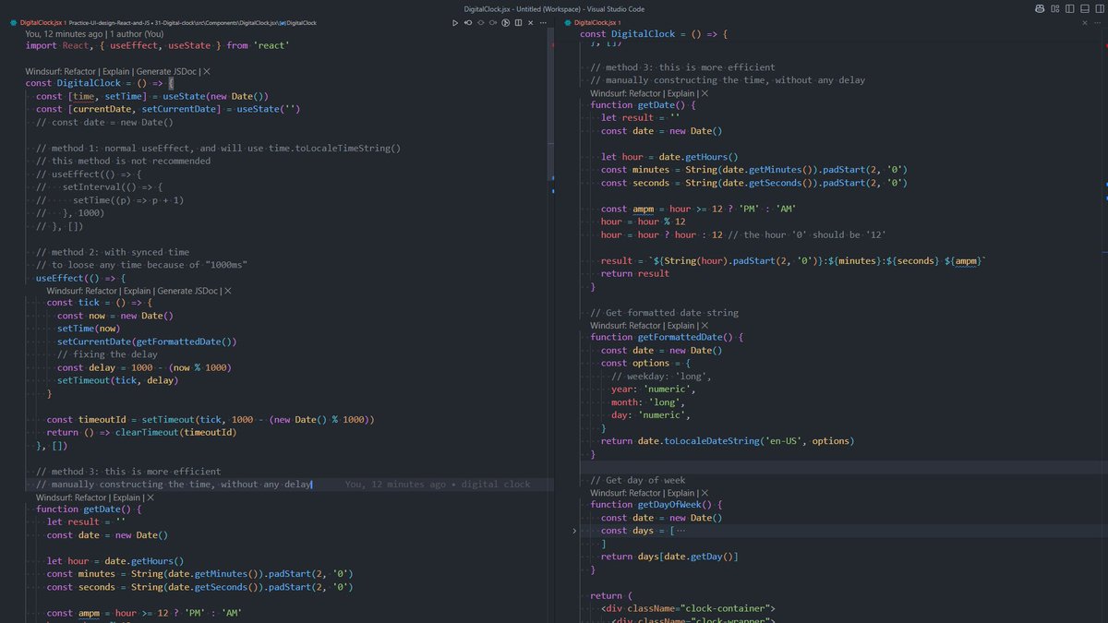Viewport: 1108px width, 623px height.
Task: Click Explain above const DigitalClock
Action: point(116,71)
